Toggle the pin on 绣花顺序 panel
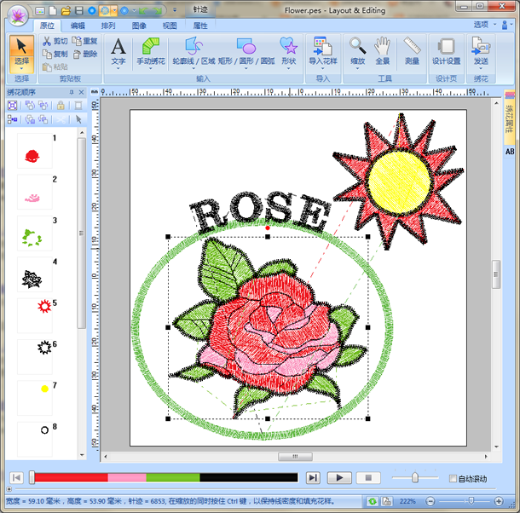This screenshot has height=513, width=520. tap(72, 92)
